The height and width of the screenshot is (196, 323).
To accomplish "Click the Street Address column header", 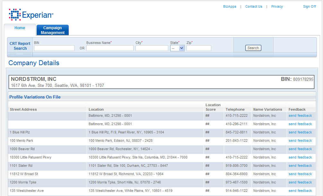I will pyautogui.click(x=23, y=109).
